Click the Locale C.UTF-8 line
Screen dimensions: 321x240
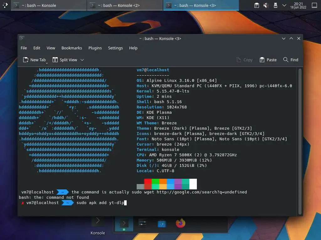click(155, 171)
